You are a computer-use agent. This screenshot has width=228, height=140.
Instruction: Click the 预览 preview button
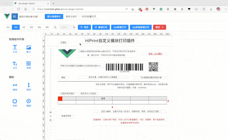(84, 27)
